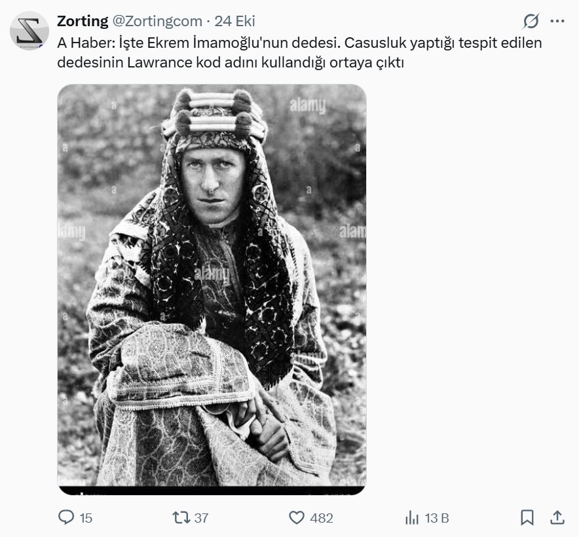
Task: Click the retweet count "37"
Action: tap(201, 518)
